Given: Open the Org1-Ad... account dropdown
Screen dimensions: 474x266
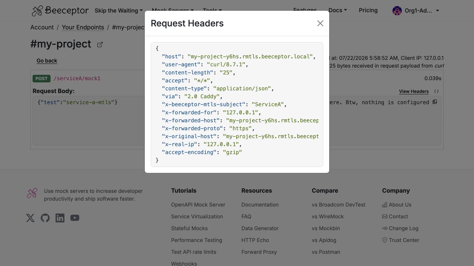Looking at the screenshot, I should [416, 11].
